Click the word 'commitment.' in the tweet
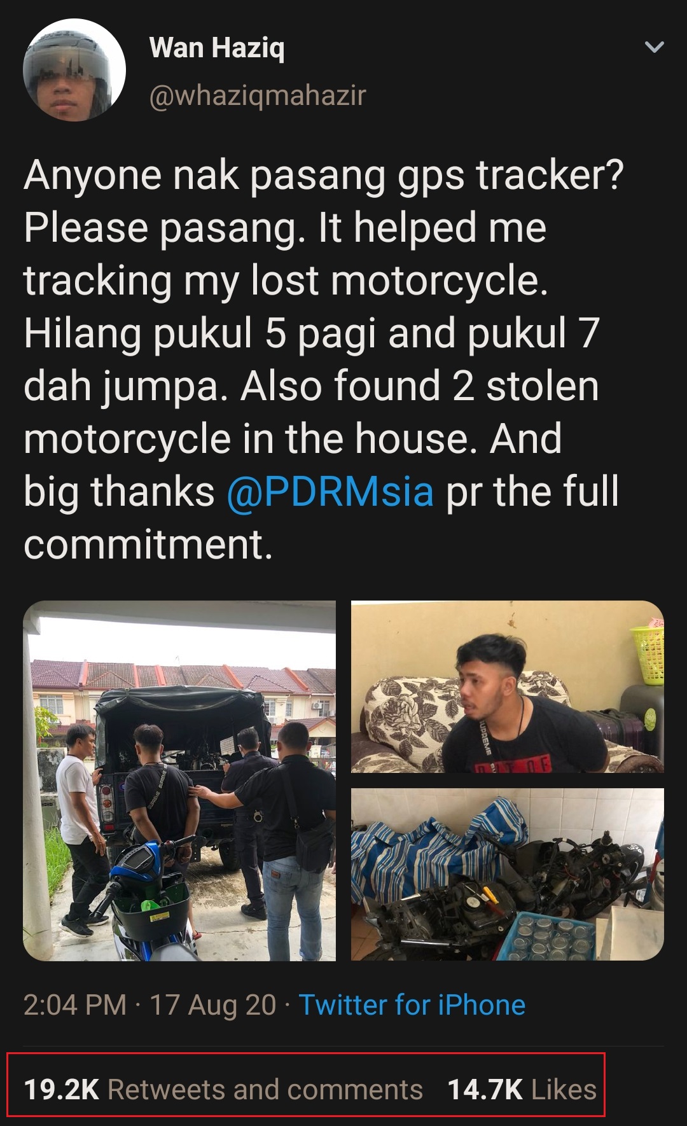Viewport: 687px width, 1126px height. 148,545
